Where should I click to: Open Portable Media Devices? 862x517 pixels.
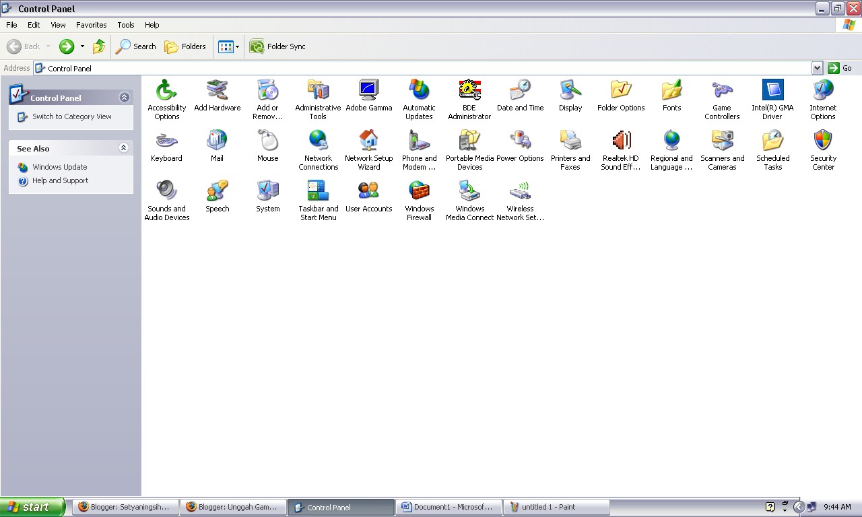pos(469,149)
